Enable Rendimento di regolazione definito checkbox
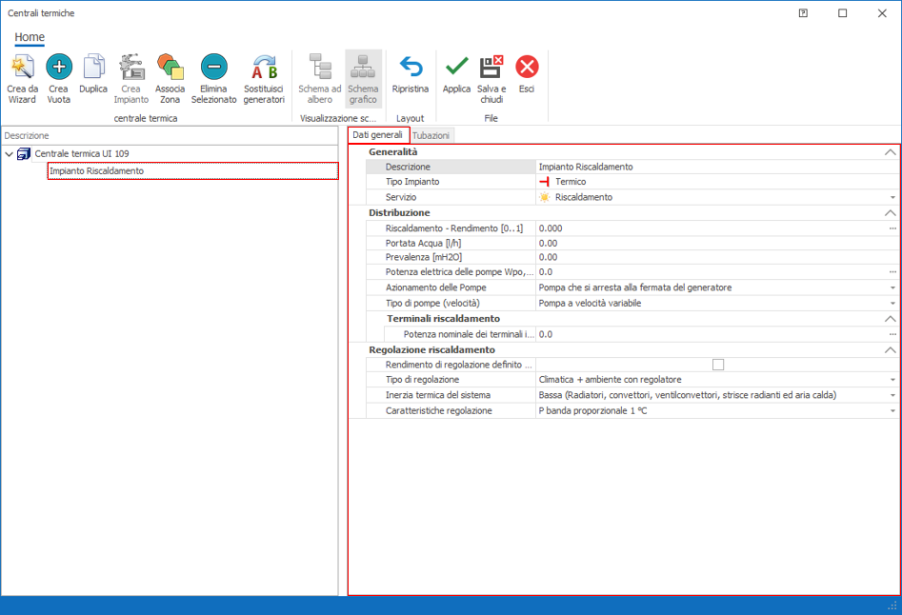This screenshot has height=615, width=902. (x=718, y=365)
